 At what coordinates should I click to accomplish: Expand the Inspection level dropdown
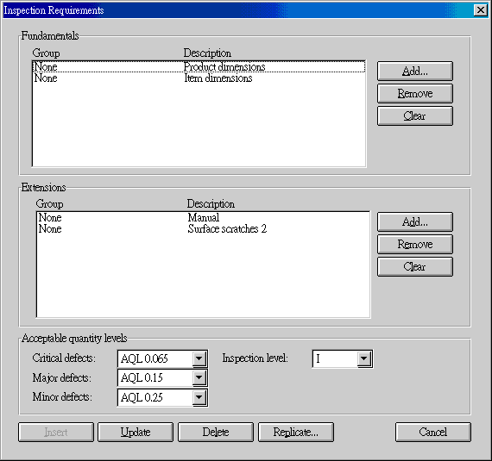364,358
